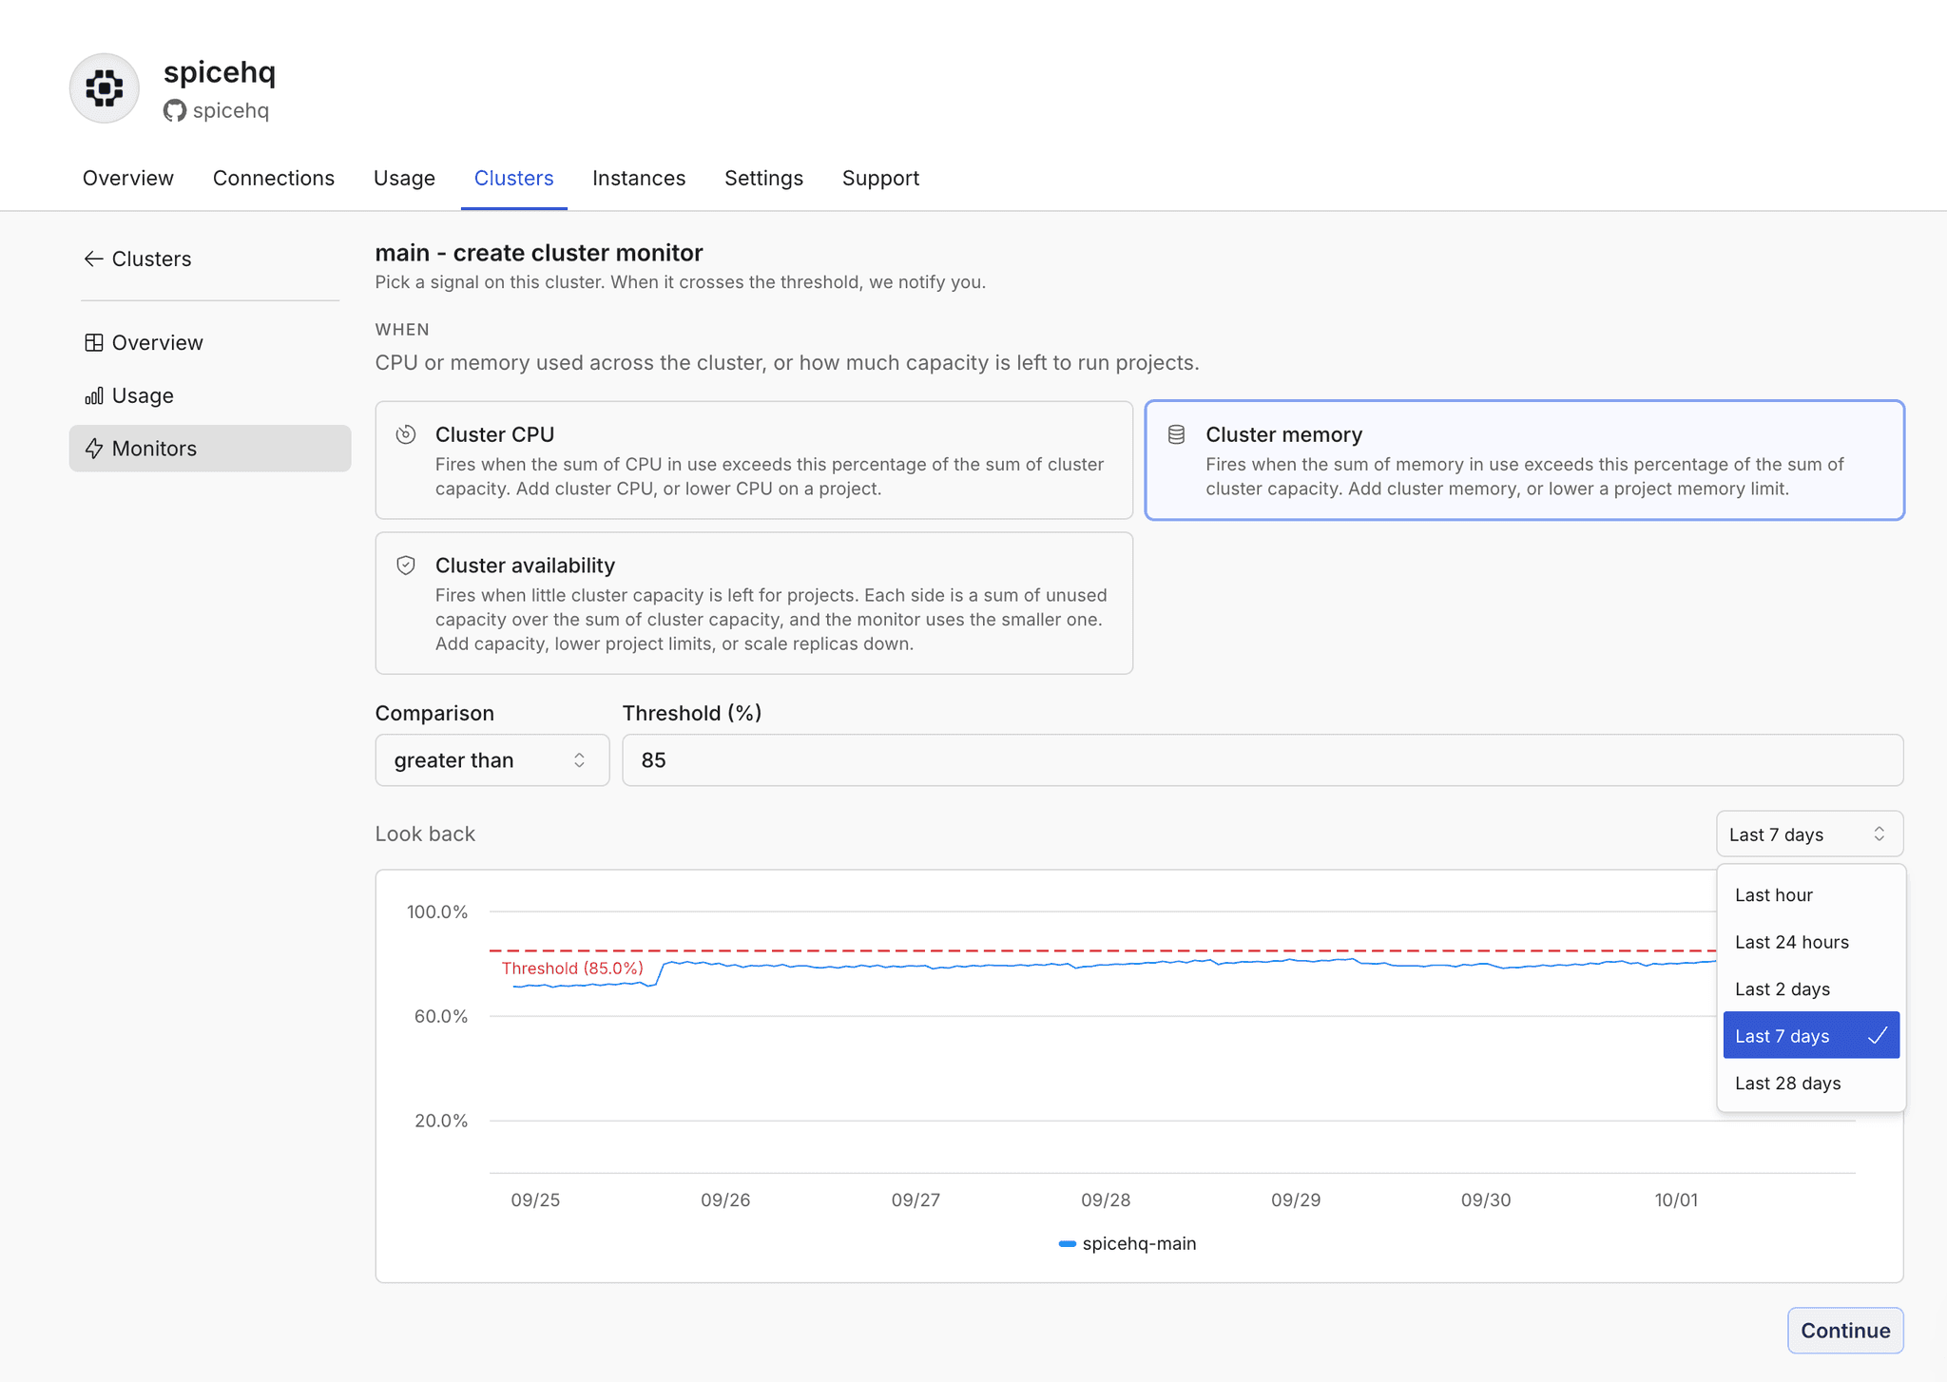Click the Monitors lightning bolt icon
Screen dimensions: 1947x1382
(x=94, y=449)
